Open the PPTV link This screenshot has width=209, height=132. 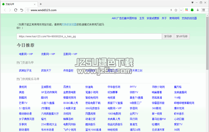[133, 87]
